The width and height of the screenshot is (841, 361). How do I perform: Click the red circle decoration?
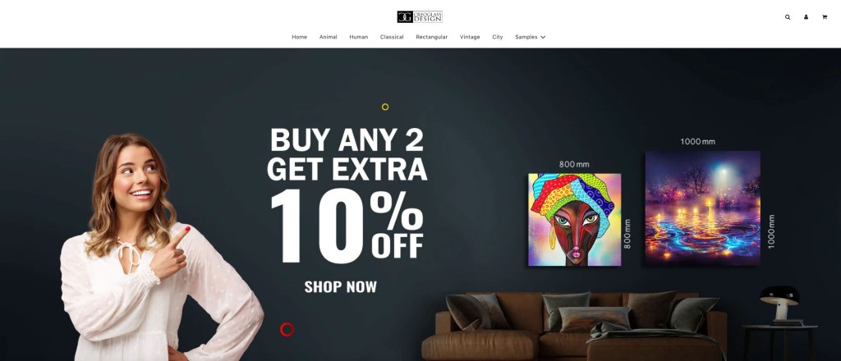click(x=287, y=329)
